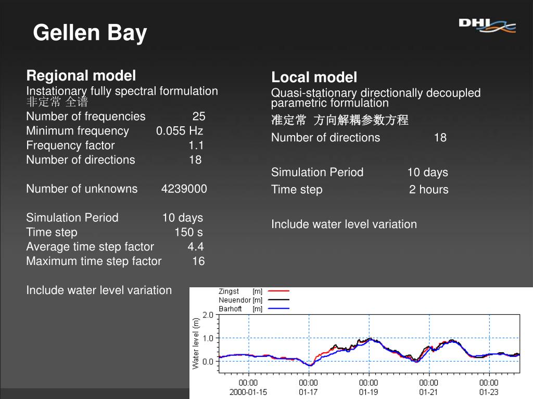Click the DHI logo
This screenshot has height=399, width=533.
point(487,25)
